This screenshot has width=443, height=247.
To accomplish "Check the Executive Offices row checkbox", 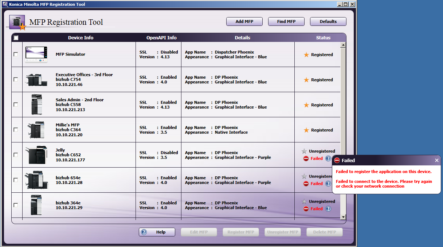I will tap(16, 79).
